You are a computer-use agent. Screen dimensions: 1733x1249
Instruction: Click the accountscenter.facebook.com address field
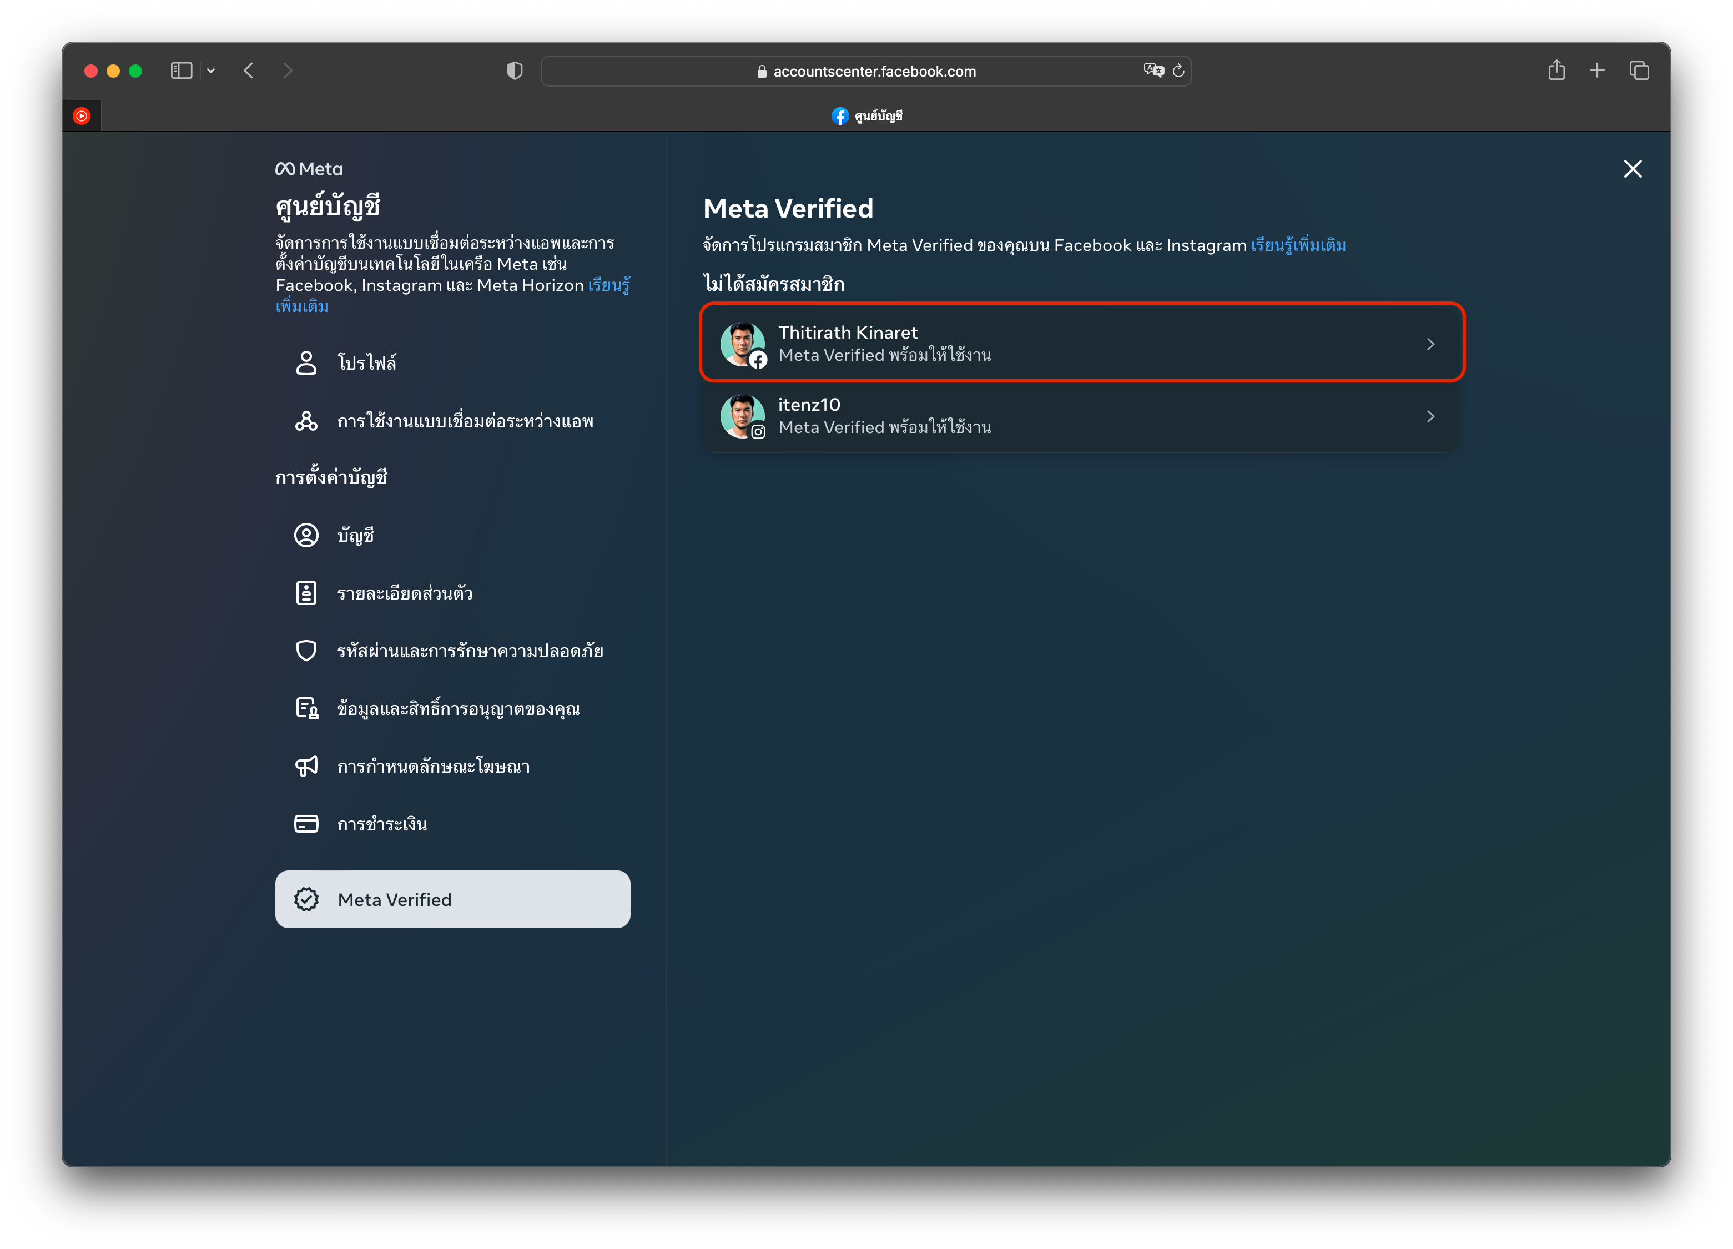coord(865,71)
